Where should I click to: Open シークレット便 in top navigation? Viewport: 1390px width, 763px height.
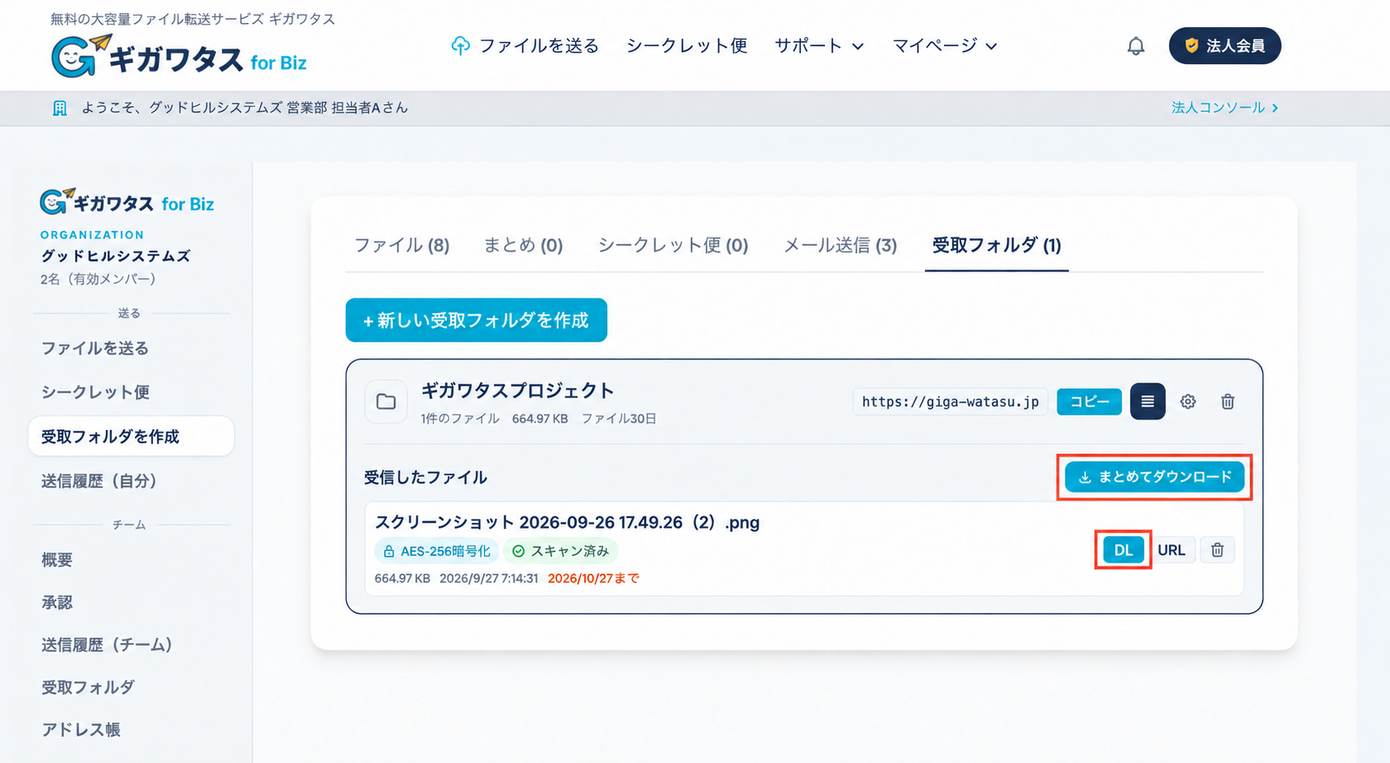(x=687, y=46)
